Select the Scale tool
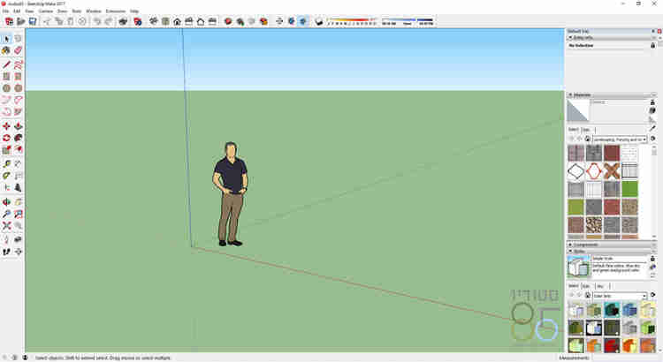Image resolution: width=663 pixels, height=362 pixels. 6,150
